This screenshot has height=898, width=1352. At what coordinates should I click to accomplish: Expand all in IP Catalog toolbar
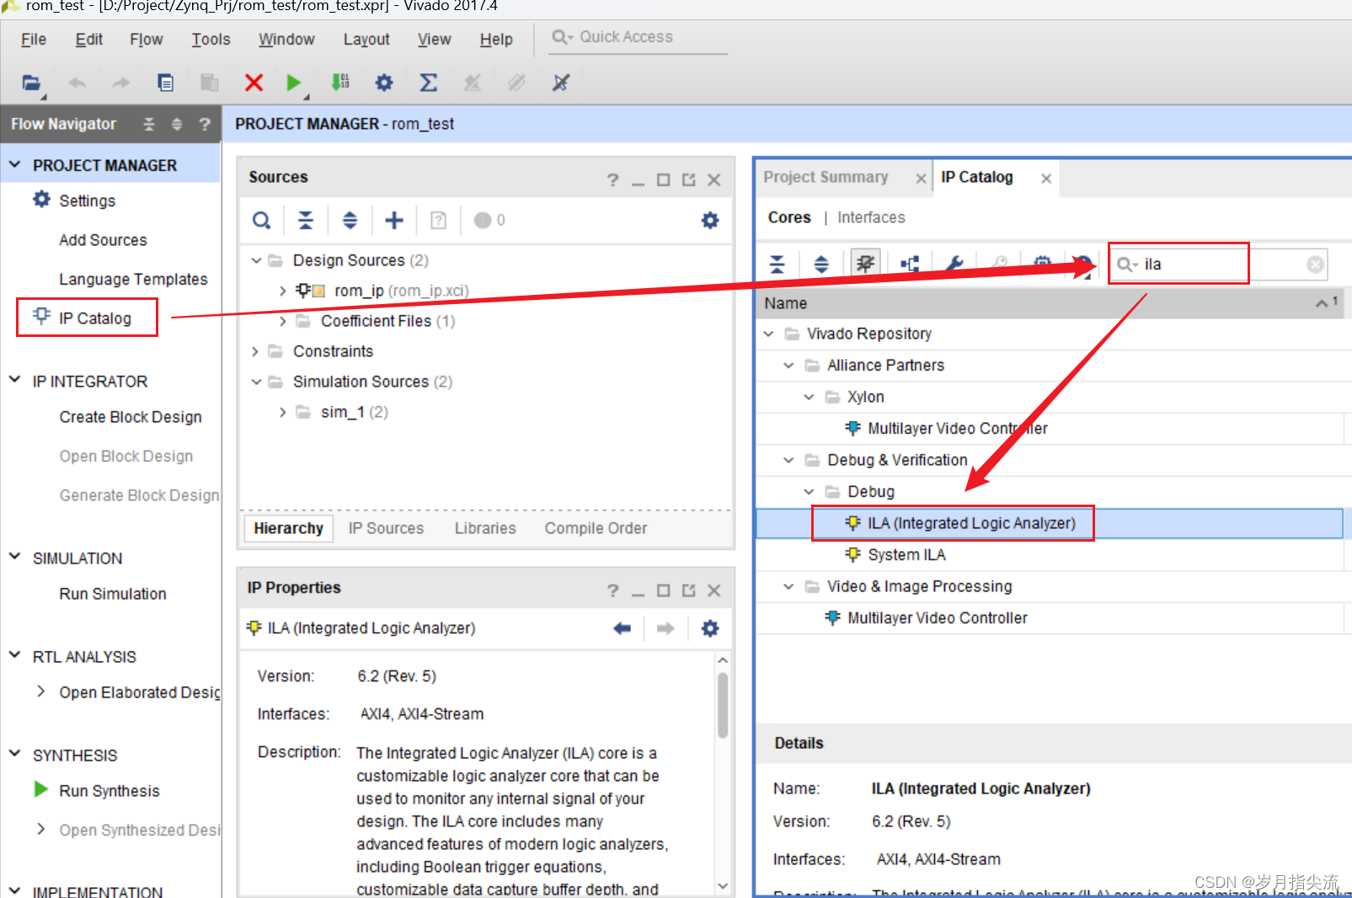click(821, 265)
